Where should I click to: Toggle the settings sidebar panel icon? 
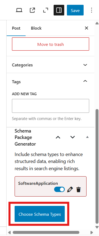point(59,10)
